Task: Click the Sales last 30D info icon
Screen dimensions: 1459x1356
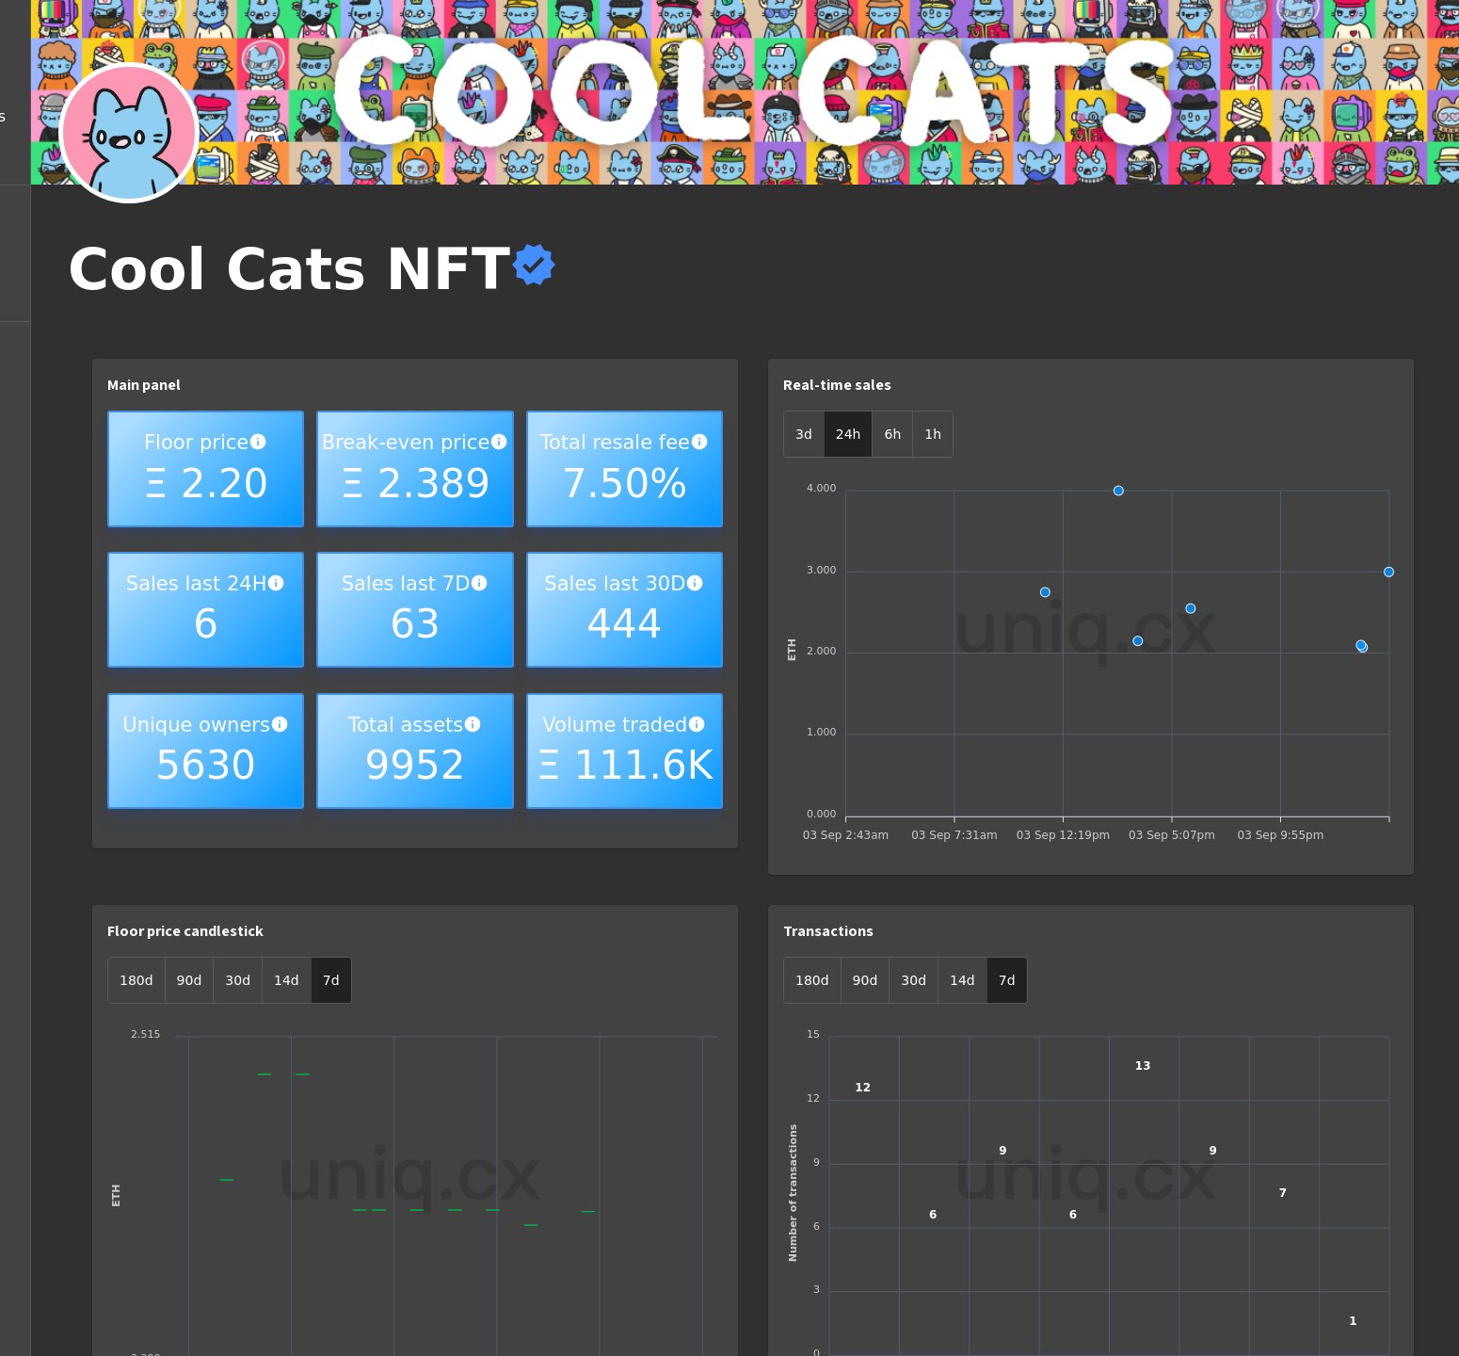Action: click(x=695, y=583)
